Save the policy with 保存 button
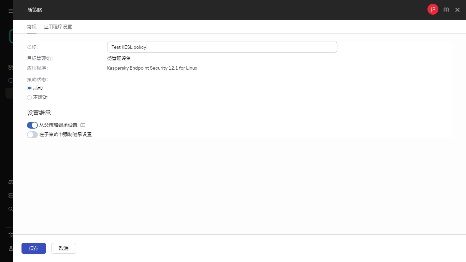 click(x=33, y=248)
